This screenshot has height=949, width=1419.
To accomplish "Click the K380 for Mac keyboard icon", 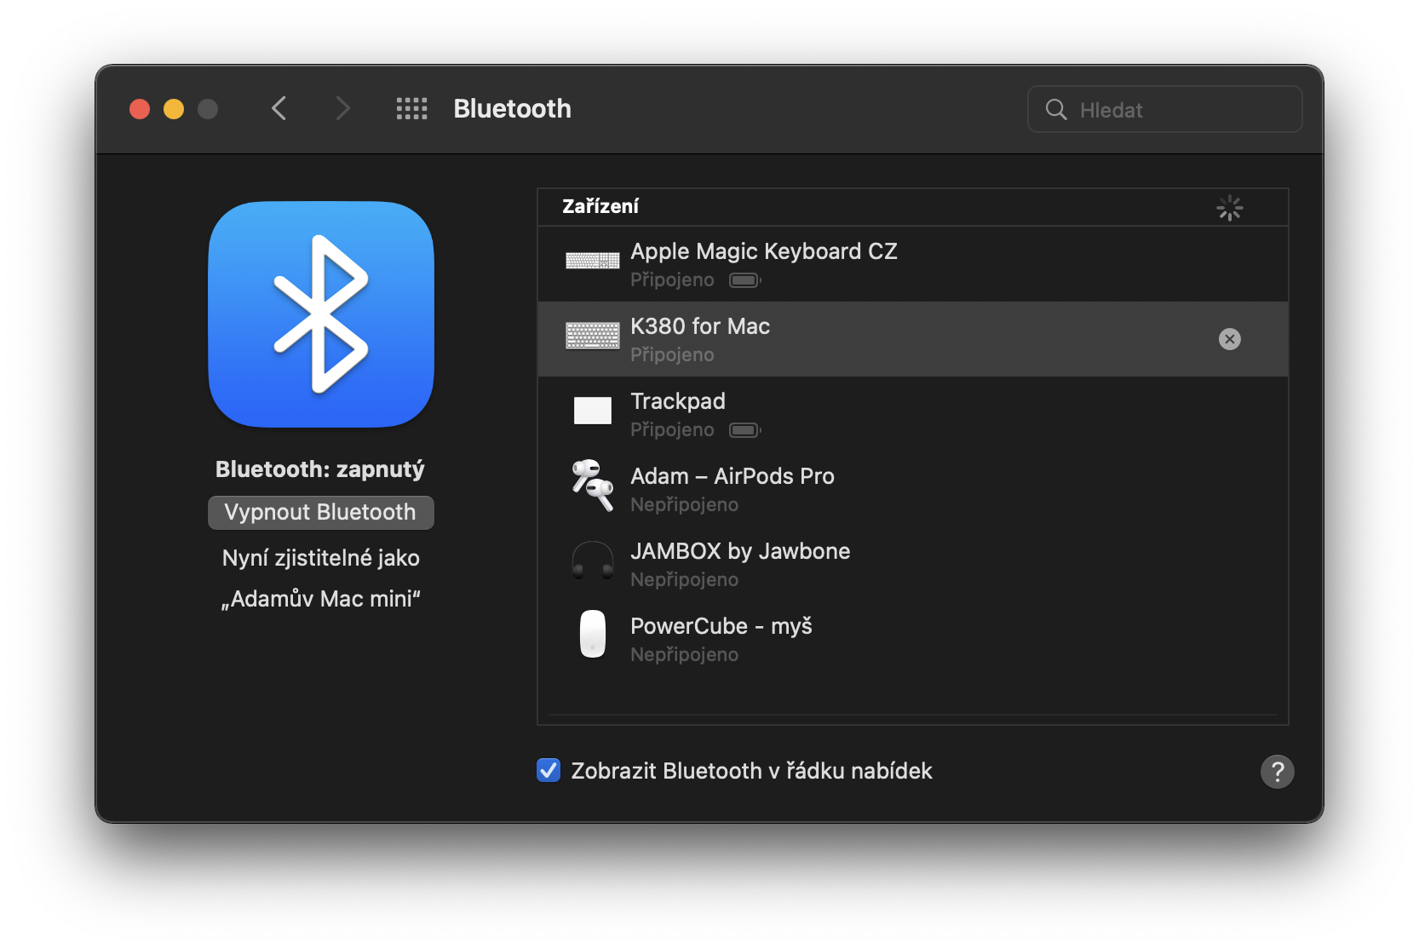I will pos(593,336).
